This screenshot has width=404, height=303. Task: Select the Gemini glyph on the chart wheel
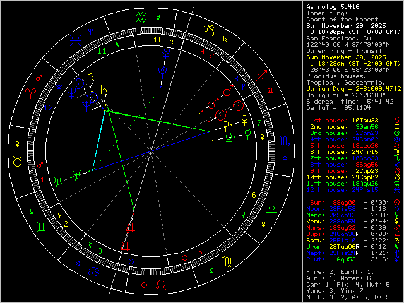coord(40,225)
